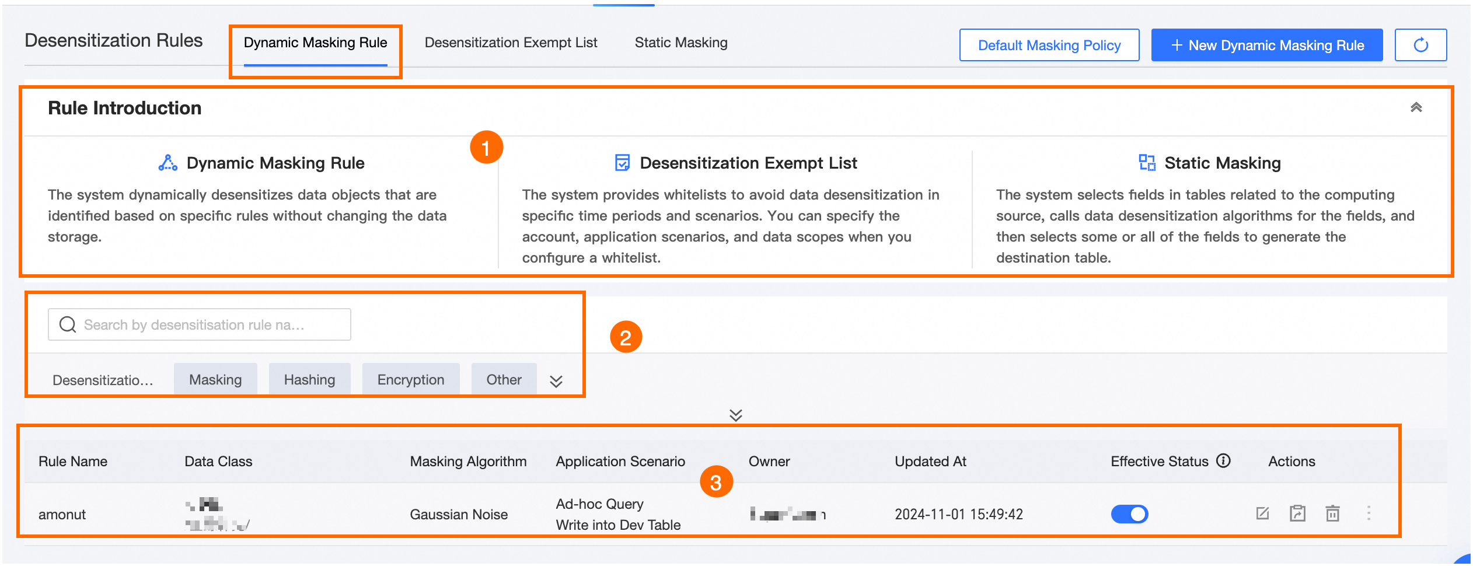1473x566 pixels.
Task: Open the more options dots for amonut
Action: tap(1369, 513)
